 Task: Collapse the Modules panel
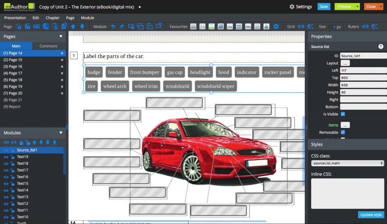pyautogui.click(x=61, y=133)
